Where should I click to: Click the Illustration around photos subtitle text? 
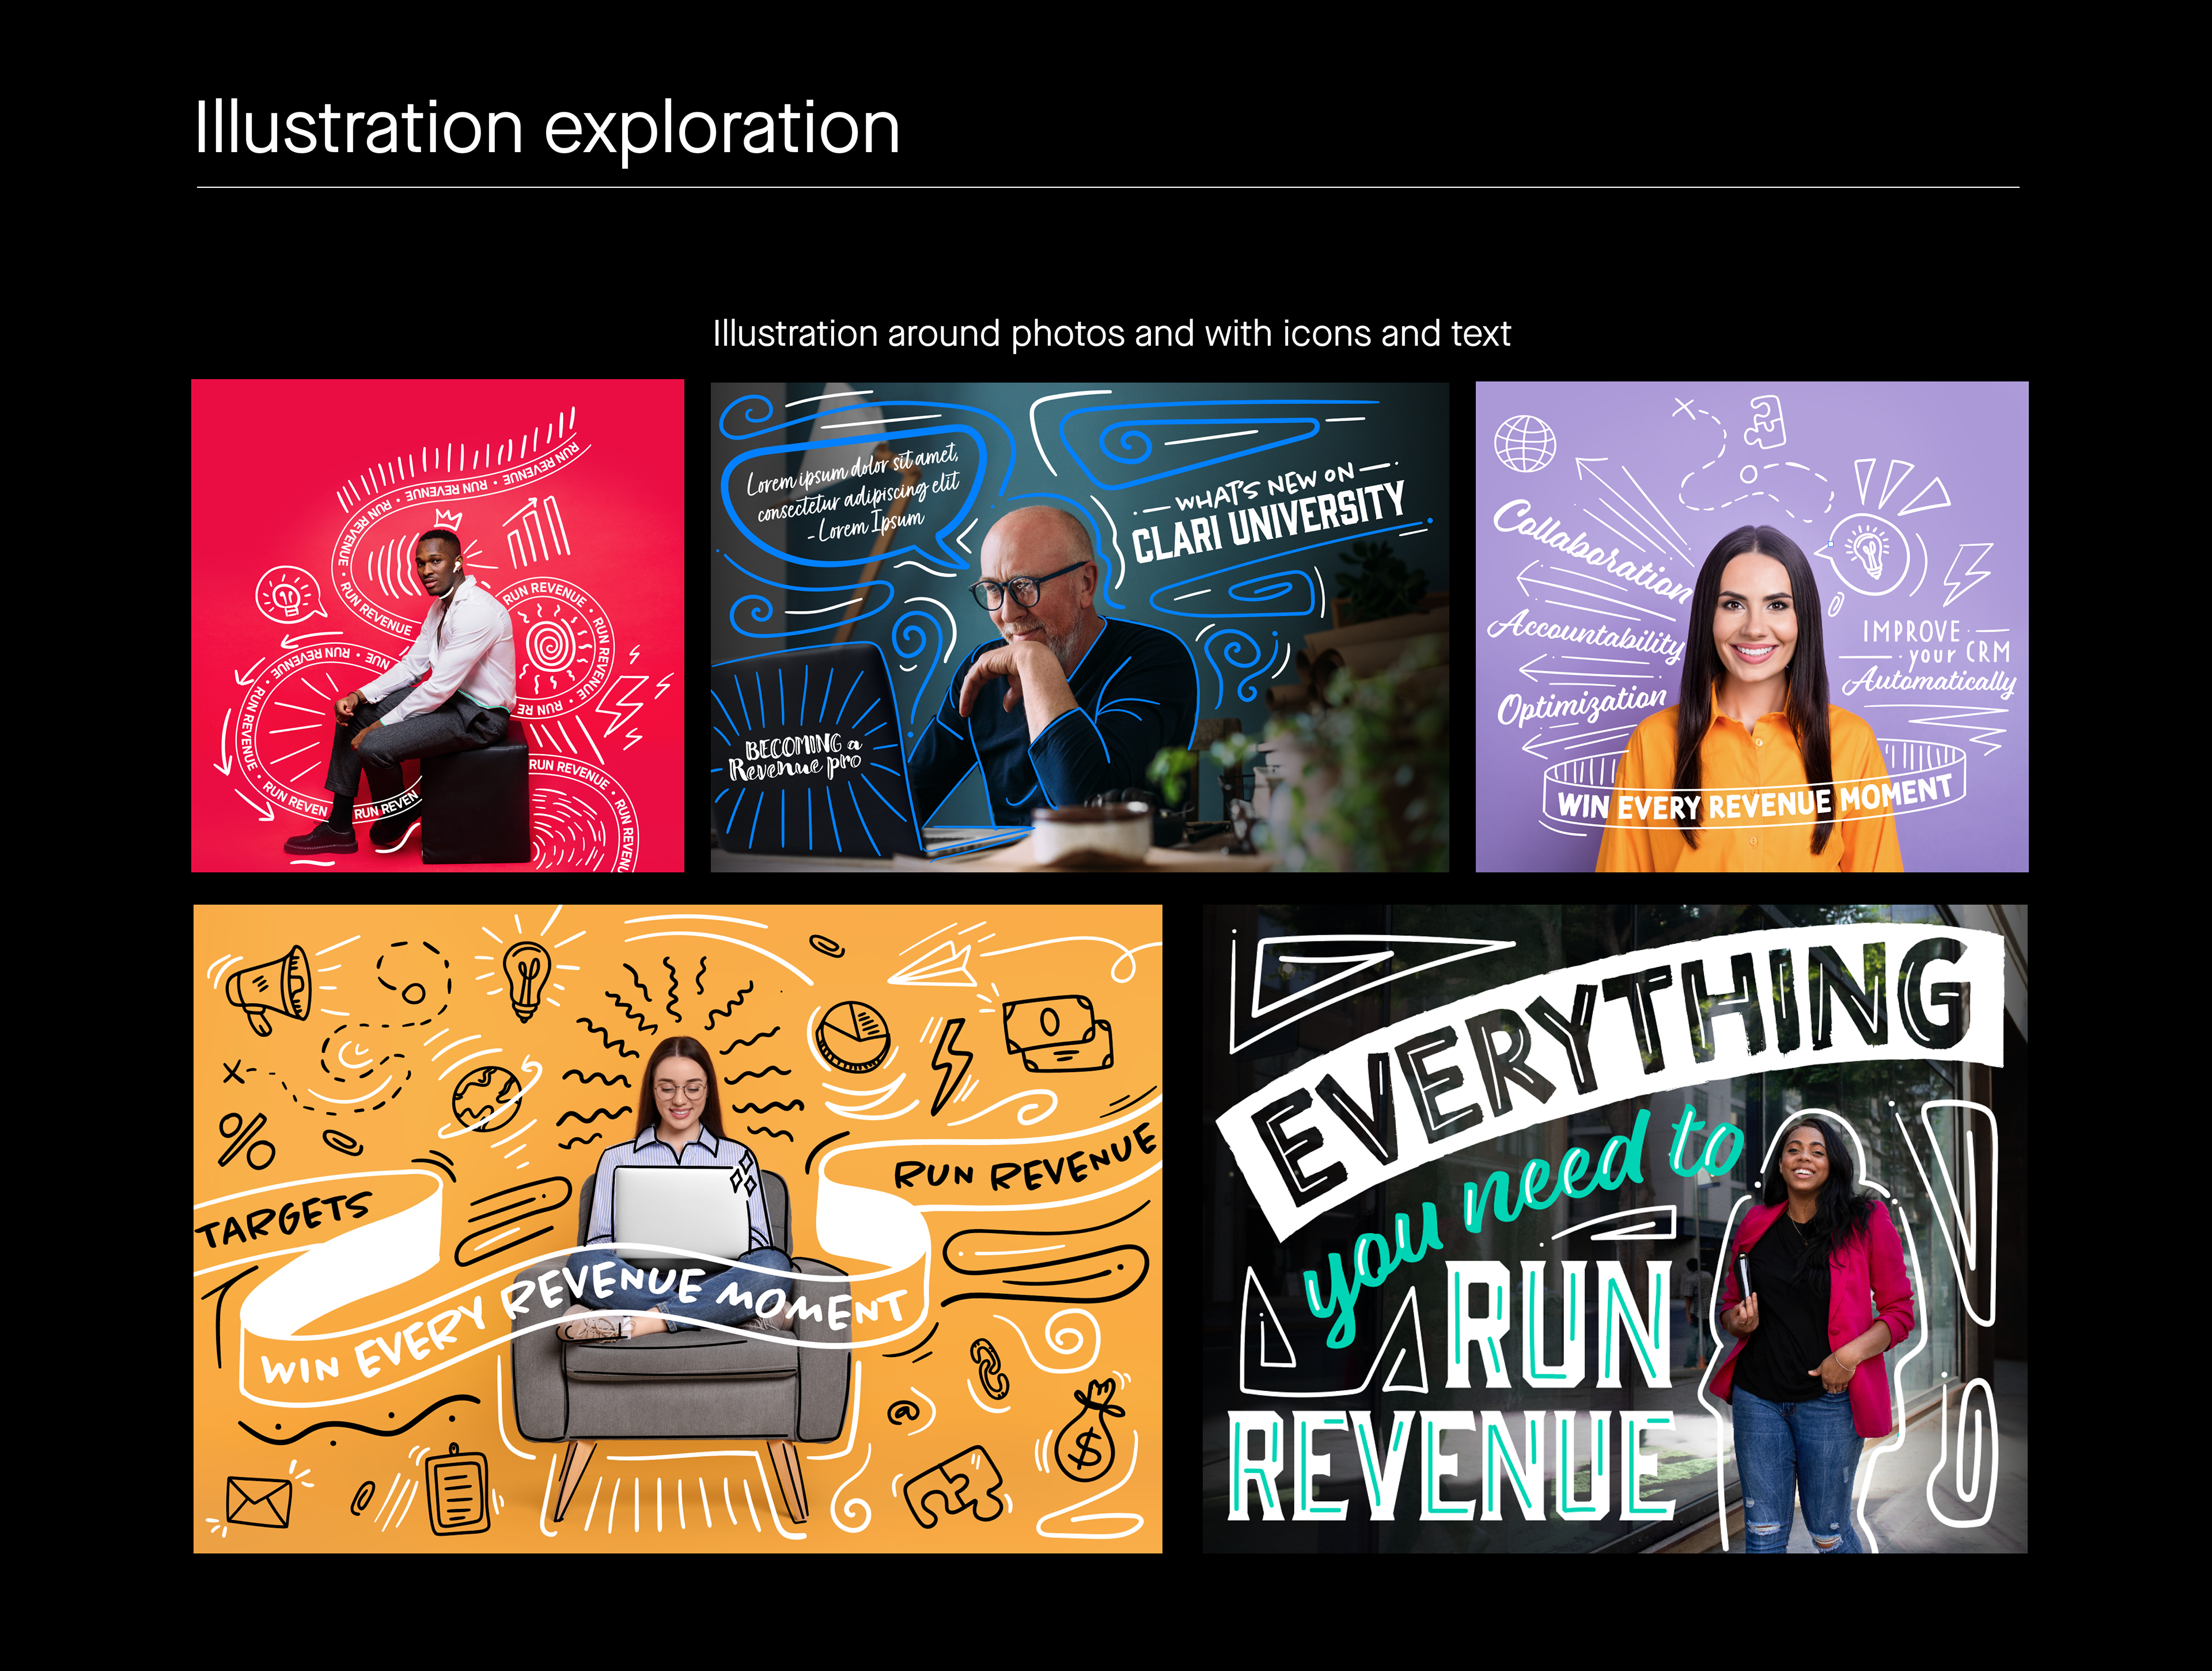click(x=1111, y=333)
